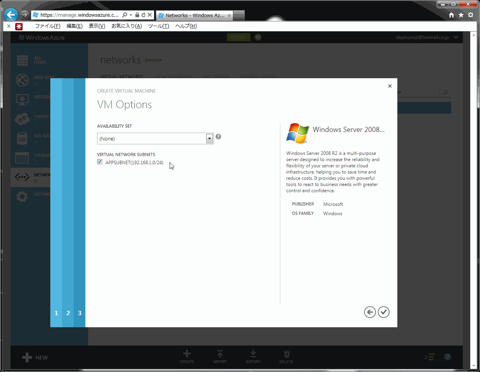Image resolution: width=480 pixels, height=372 pixels.
Task: Click wizard step 1 strip
Action: [x=56, y=203]
